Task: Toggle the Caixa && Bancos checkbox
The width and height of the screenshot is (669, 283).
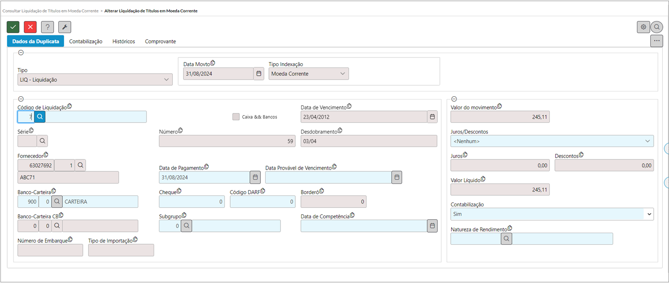Action: pos(235,117)
